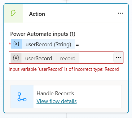Viewport: 132px width, 118px height.
Task: Open the View flow details link
Action: pyautogui.click(x=56, y=101)
